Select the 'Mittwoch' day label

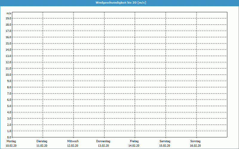73,141
